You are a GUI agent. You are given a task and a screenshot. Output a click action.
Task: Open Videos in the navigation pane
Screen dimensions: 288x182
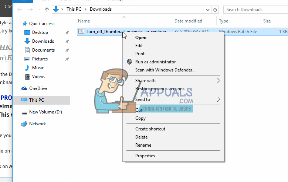click(38, 77)
